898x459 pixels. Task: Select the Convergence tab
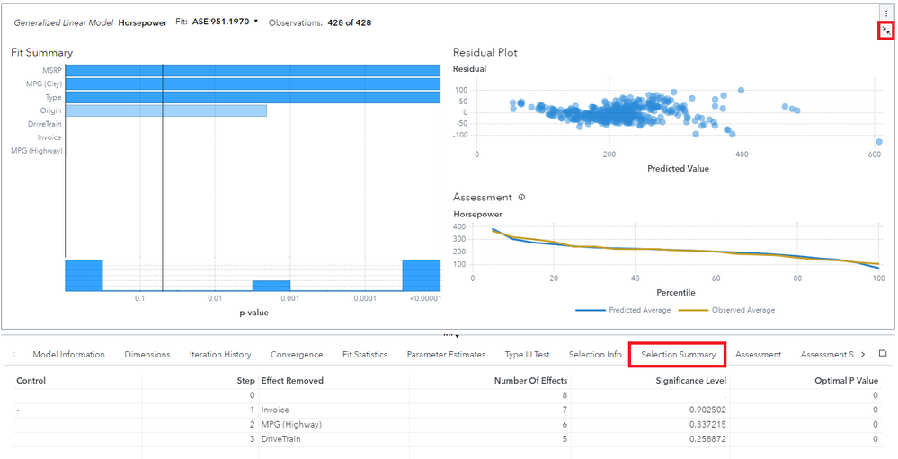pyautogui.click(x=297, y=354)
